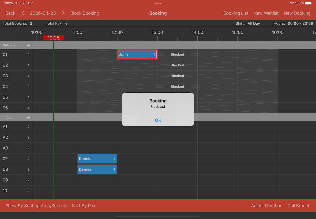The height and width of the screenshot is (219, 316).
Task: Open the Booking List
Action: pyautogui.click(x=236, y=13)
